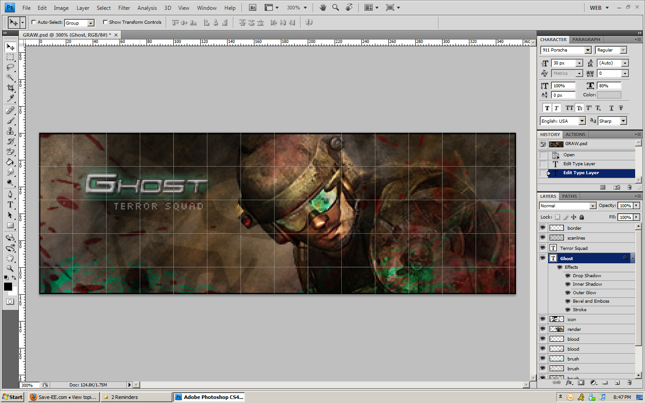Click the font size input field
This screenshot has height=403, width=645.
pos(563,63)
